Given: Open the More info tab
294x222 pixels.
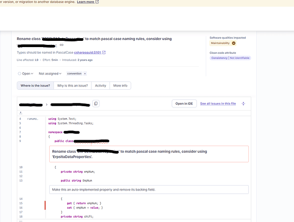Looking at the screenshot, I should [120, 86].
